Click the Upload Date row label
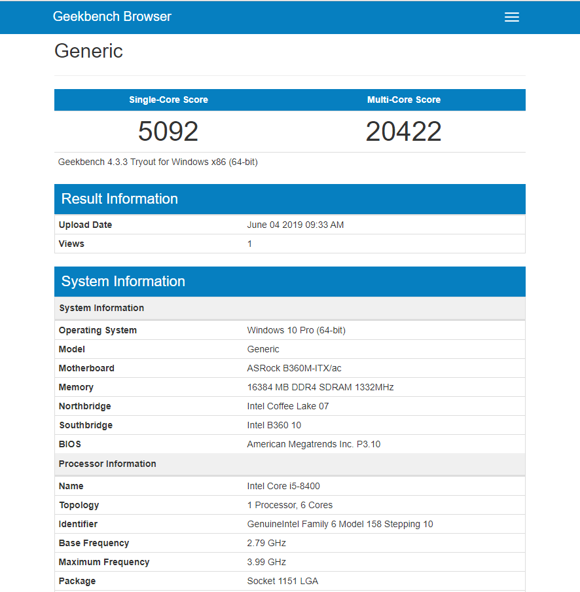580x592 pixels. pyautogui.click(x=85, y=225)
